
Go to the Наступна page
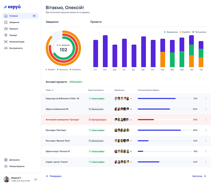(x=199, y=176)
